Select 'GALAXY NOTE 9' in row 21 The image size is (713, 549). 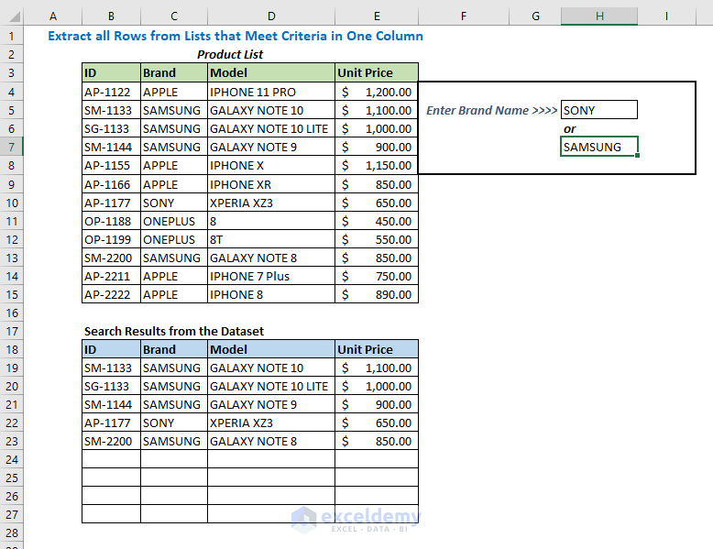(271, 404)
